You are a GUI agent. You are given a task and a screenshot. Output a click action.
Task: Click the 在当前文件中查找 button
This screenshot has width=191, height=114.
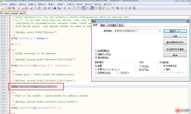click(x=175, y=49)
